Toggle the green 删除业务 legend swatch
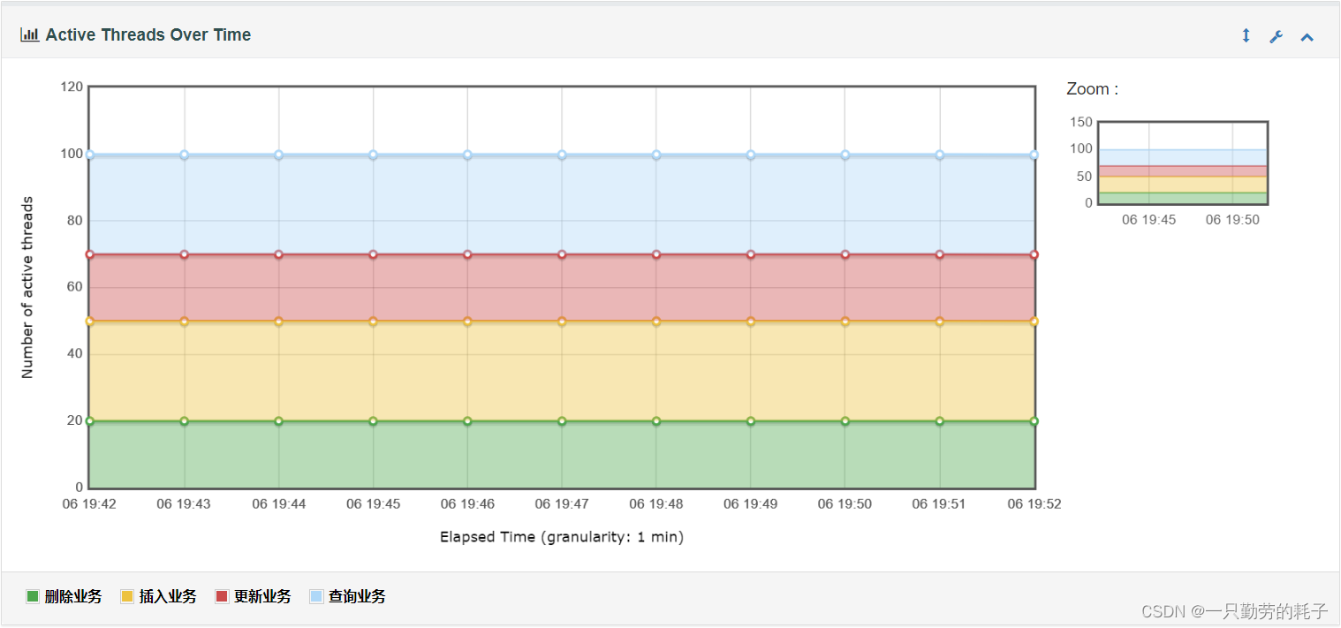Viewport: 1341px width, 628px height. click(33, 597)
